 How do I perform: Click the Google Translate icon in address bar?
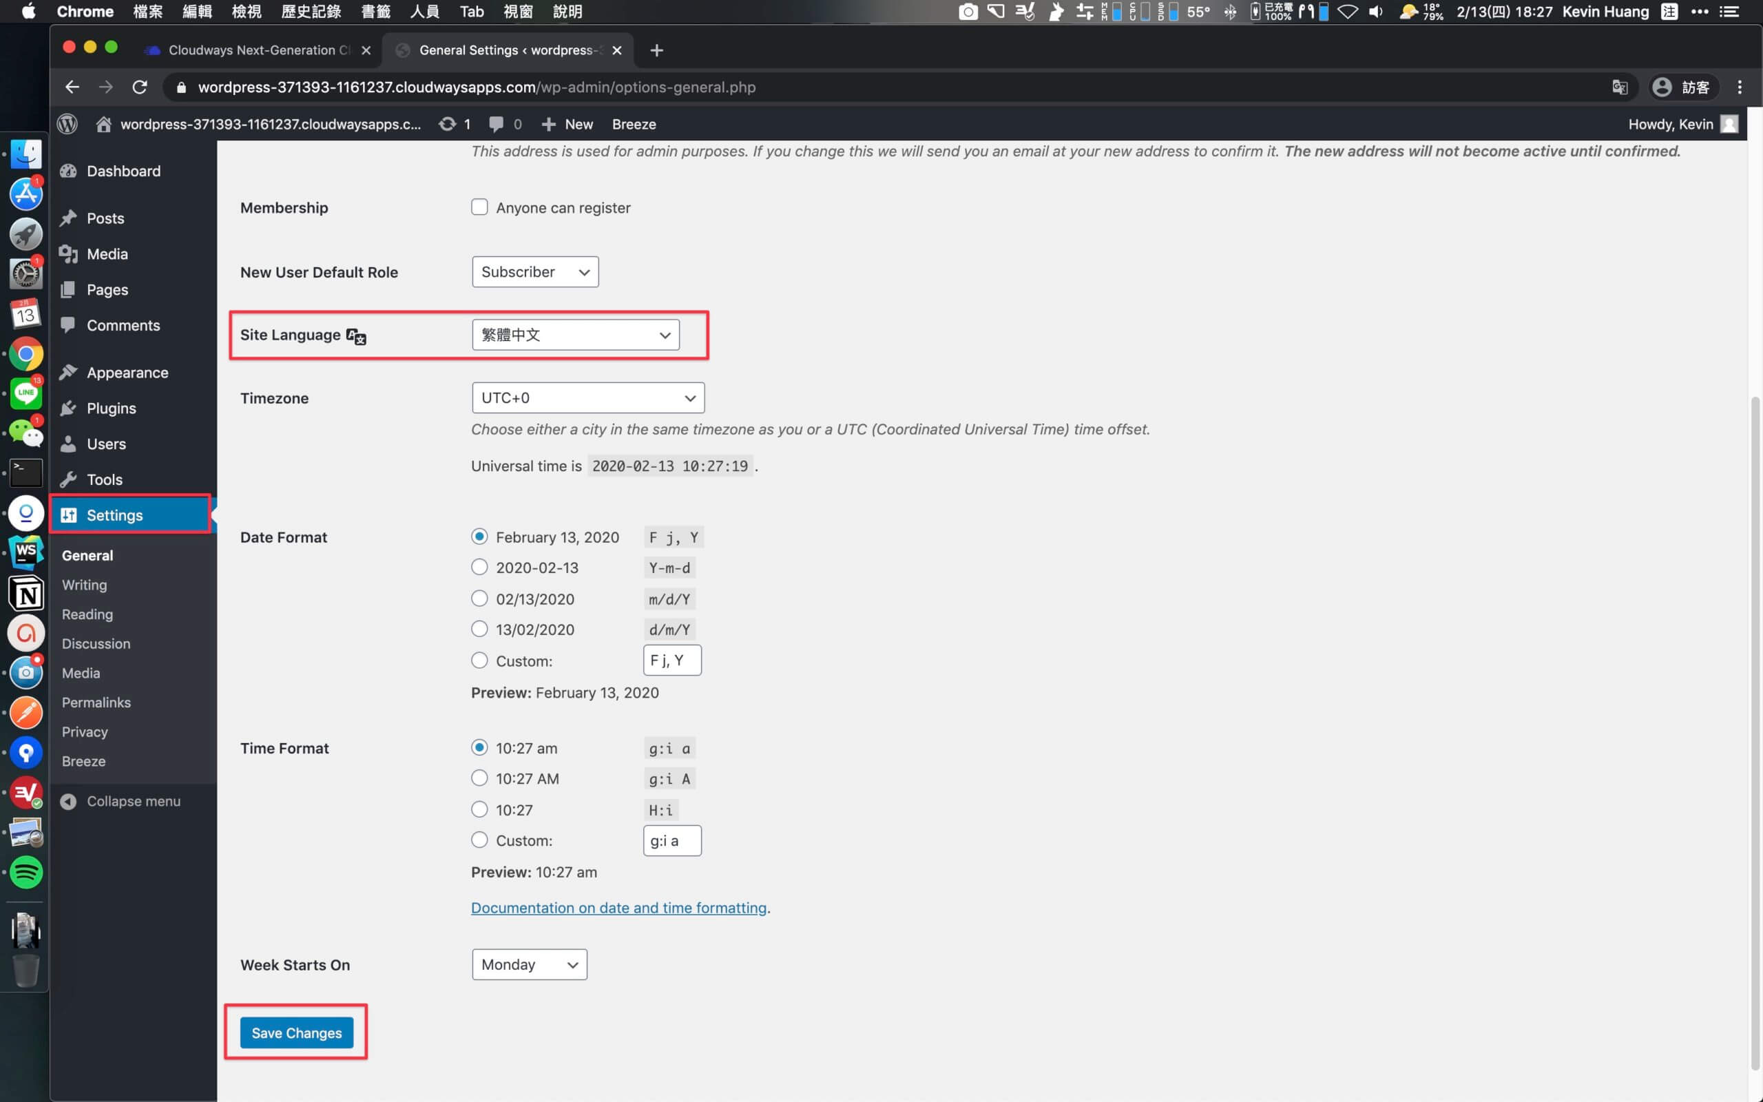click(1620, 87)
